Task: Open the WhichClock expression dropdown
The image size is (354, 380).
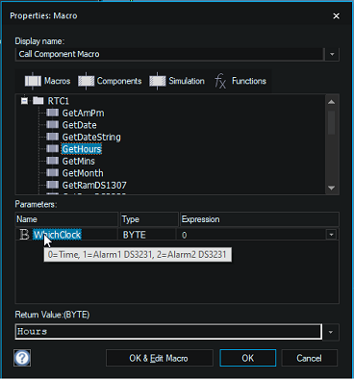Action: click(x=331, y=235)
